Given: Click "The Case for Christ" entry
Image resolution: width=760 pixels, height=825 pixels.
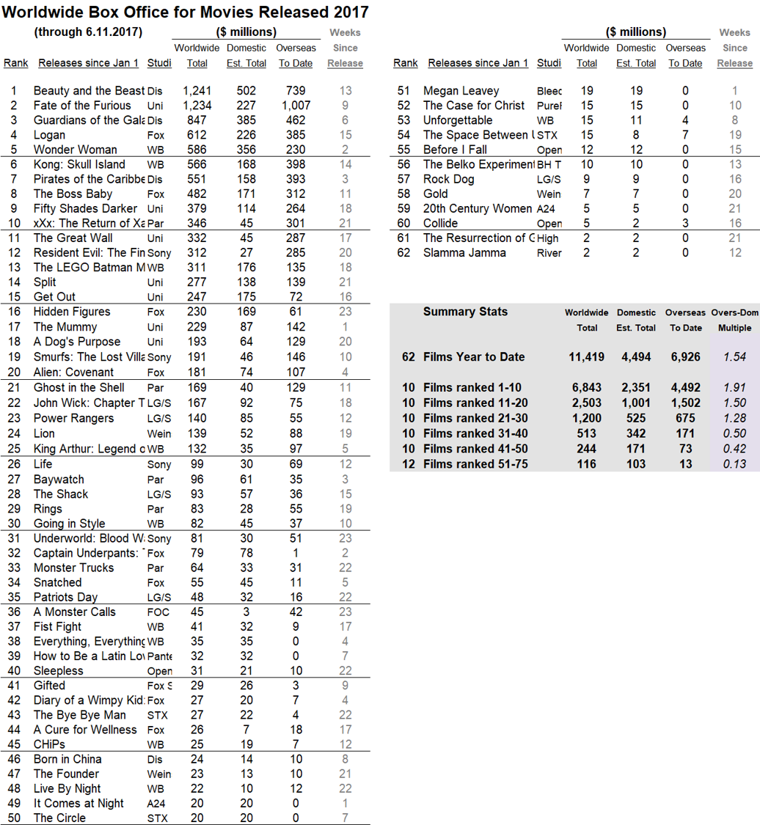Looking at the screenshot, I should (x=474, y=105).
